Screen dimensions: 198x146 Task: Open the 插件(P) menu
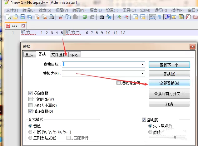click(x=177, y=10)
